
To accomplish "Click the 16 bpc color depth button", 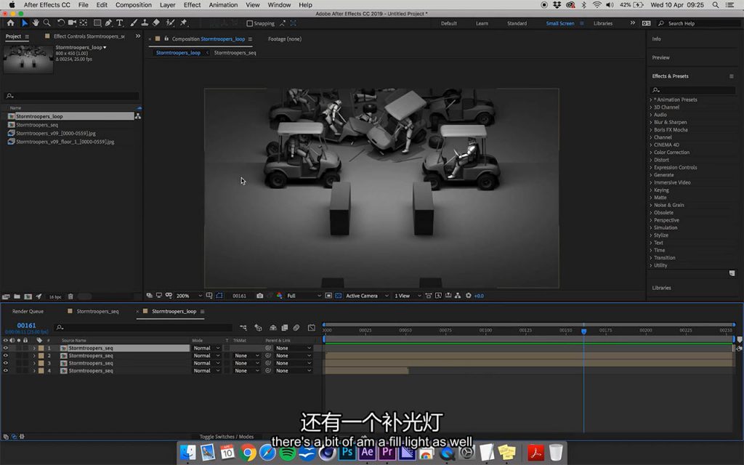I will [55, 297].
